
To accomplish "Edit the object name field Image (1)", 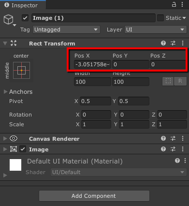I will coord(93,18).
